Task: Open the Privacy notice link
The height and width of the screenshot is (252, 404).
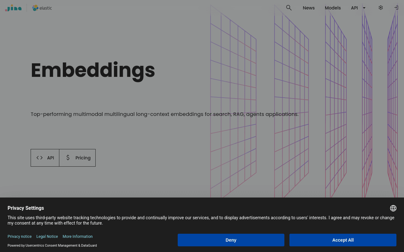Action: point(20,237)
